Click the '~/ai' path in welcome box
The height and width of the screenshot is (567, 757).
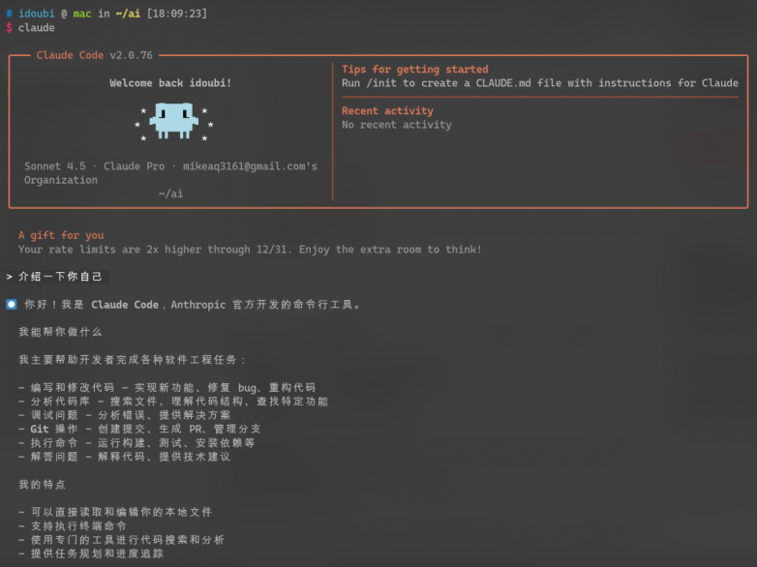click(x=170, y=194)
